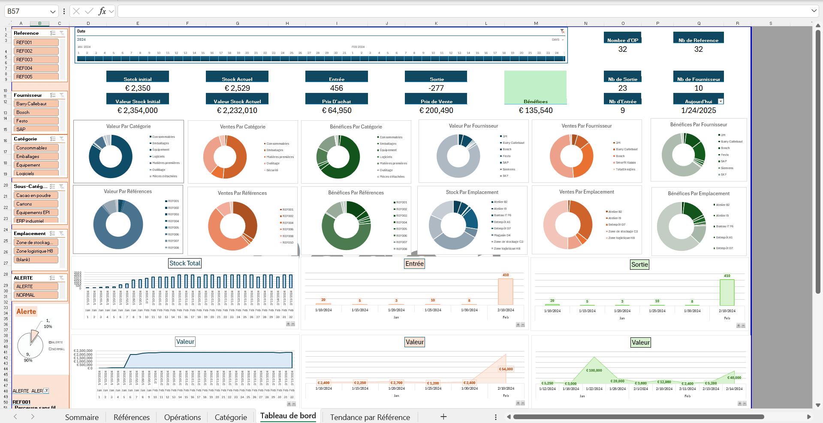Open the Aujourd'hui filter dropdown
The width and height of the screenshot is (823, 423).
point(720,100)
